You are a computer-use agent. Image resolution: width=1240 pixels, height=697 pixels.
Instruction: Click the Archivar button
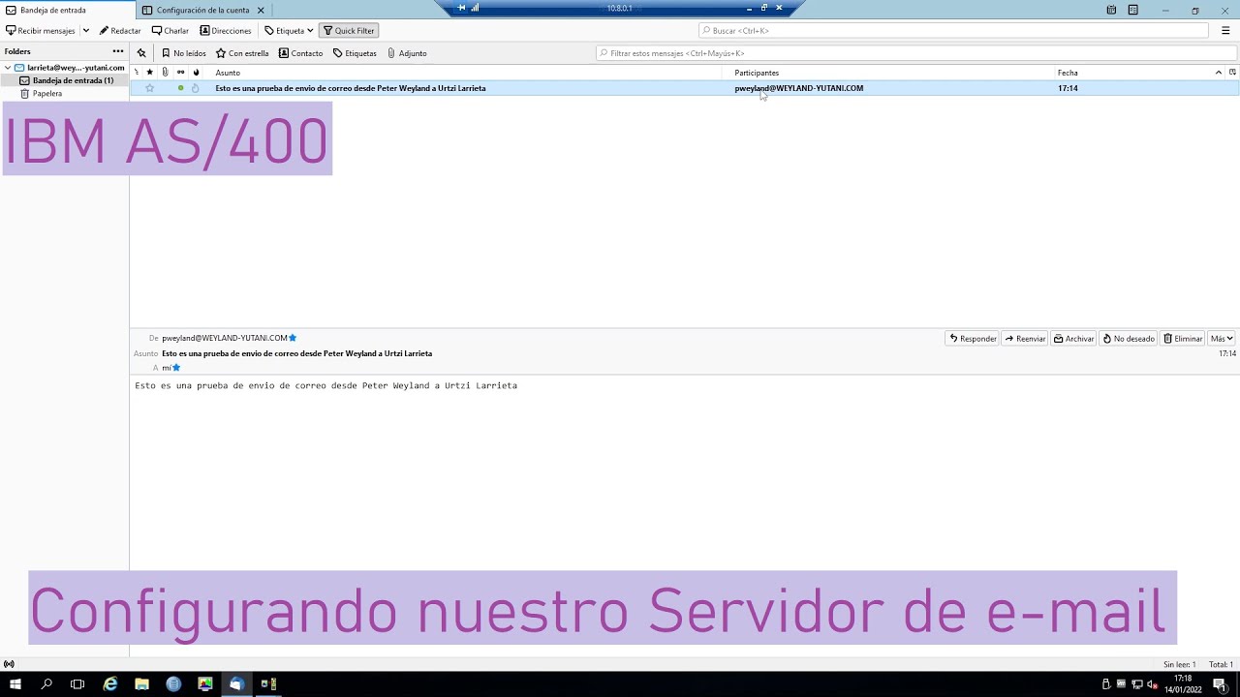click(x=1073, y=338)
